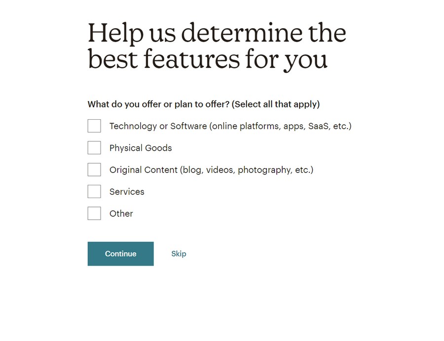Click the "Services" option label
Image resolution: width=444 pixels, height=341 pixels.
127,192
